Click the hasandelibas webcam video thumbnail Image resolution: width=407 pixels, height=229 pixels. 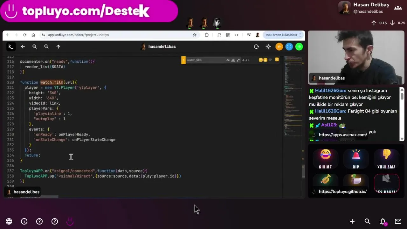pos(356,57)
